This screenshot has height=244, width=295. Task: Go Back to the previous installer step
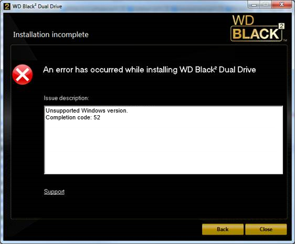coord(223,229)
